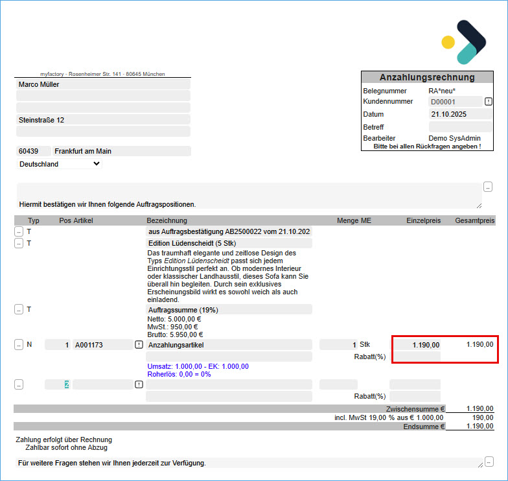The image size is (508, 481).
Task: Click the Datum field showing 21.10.2025
Action: coord(460,114)
